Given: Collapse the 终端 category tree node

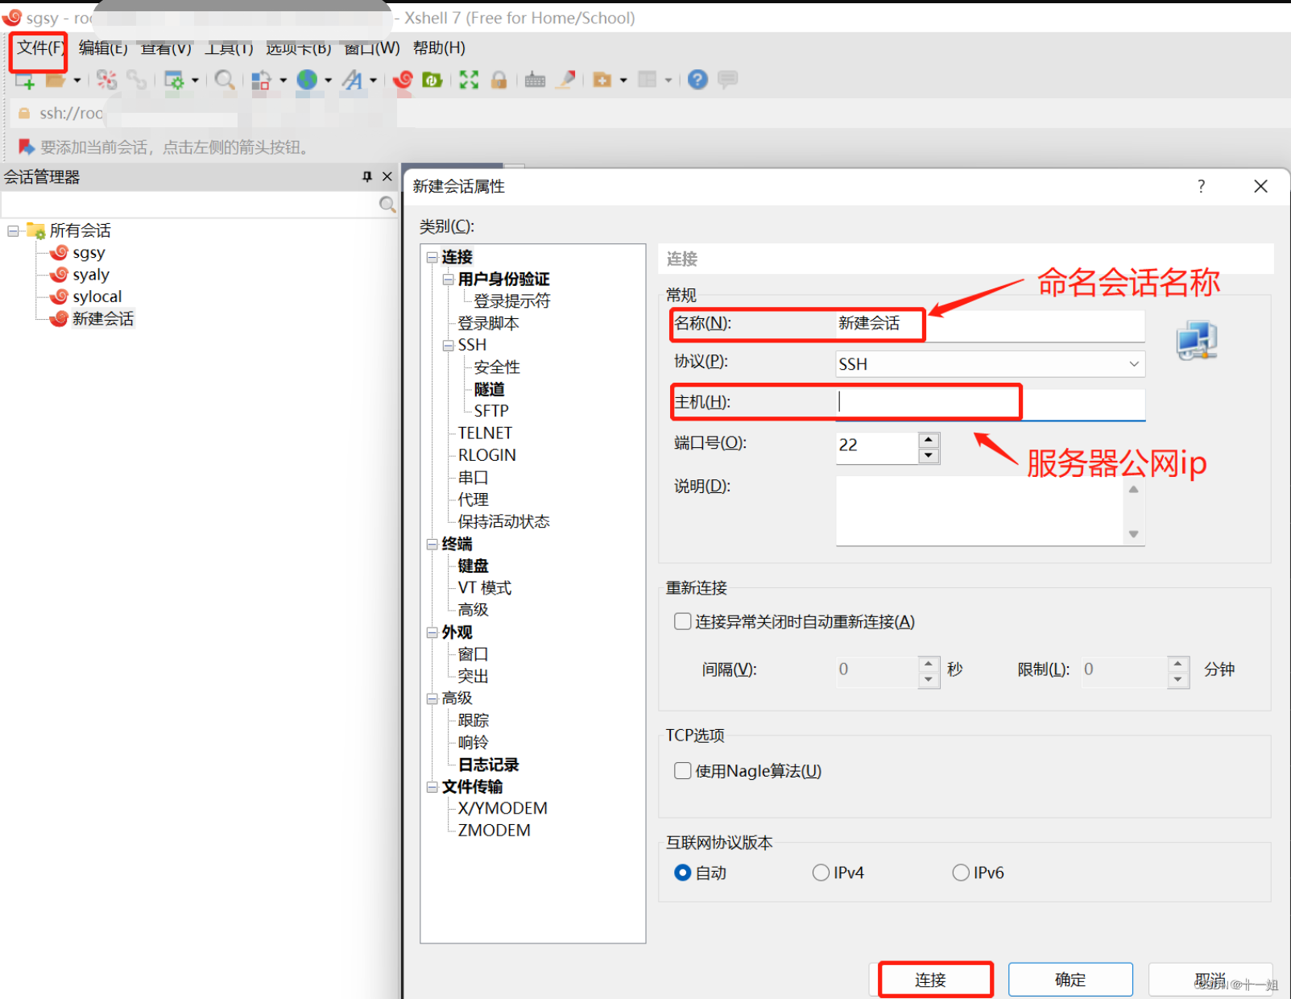Looking at the screenshot, I should coord(432,545).
